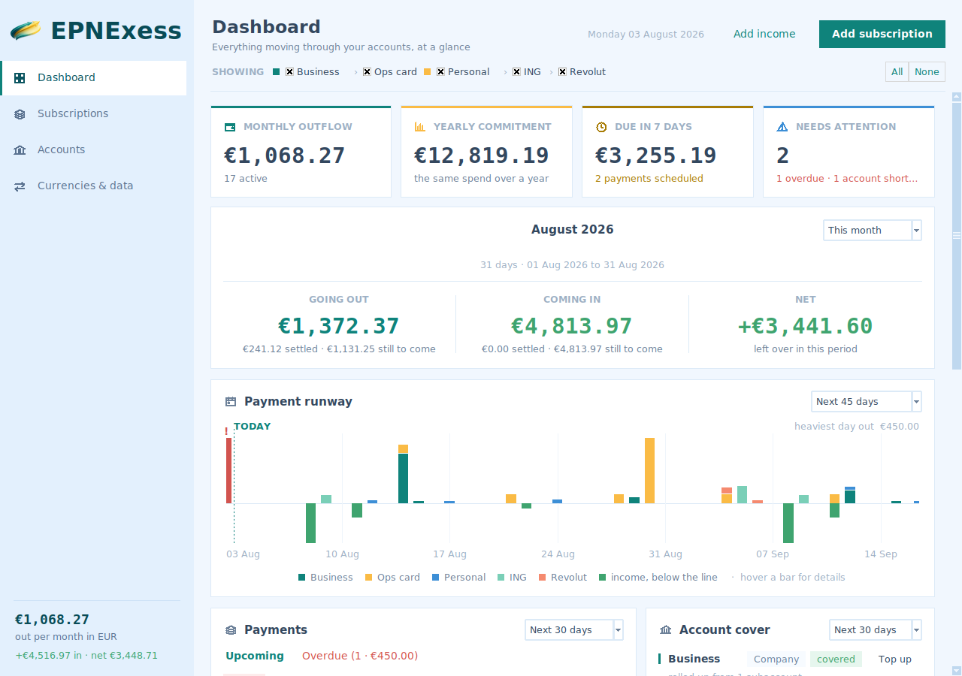Image resolution: width=962 pixels, height=676 pixels.
Task: Click the Company tag beside Business
Action: (776, 659)
